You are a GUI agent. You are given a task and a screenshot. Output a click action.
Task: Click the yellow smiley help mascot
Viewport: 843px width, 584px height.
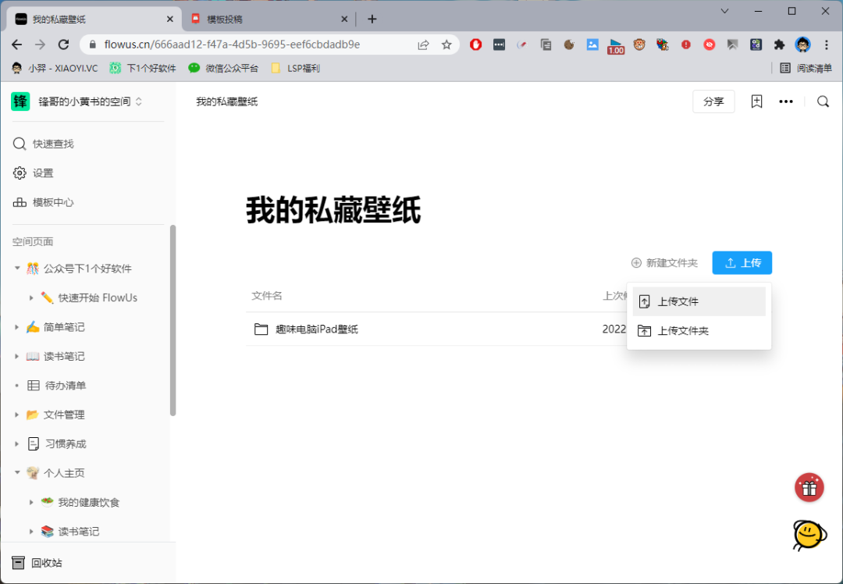(x=809, y=535)
